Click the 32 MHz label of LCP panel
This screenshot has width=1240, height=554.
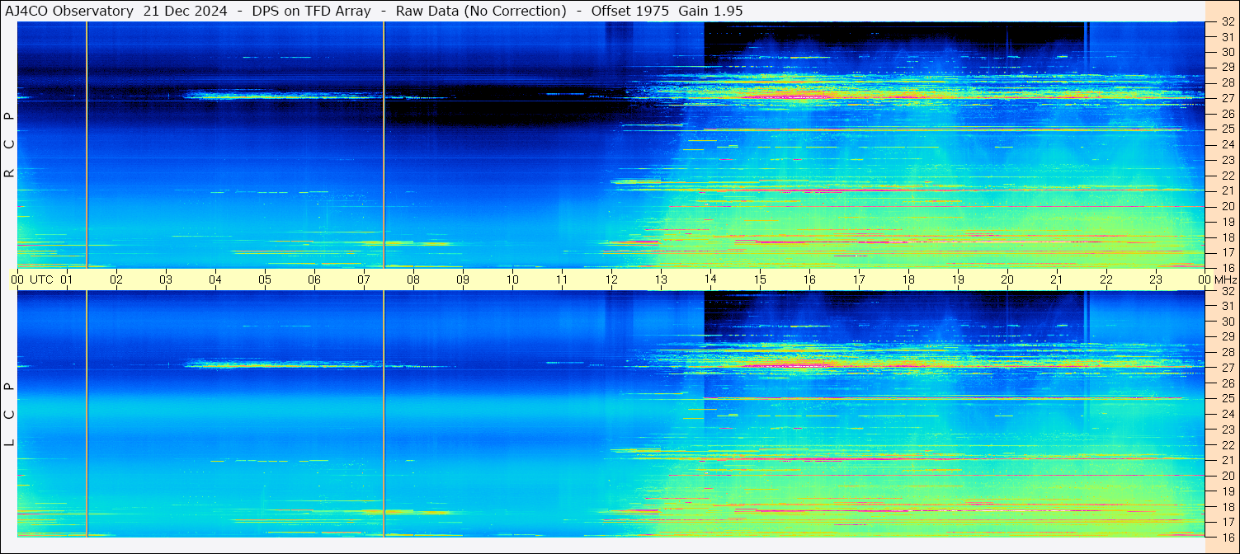[x=1227, y=291]
